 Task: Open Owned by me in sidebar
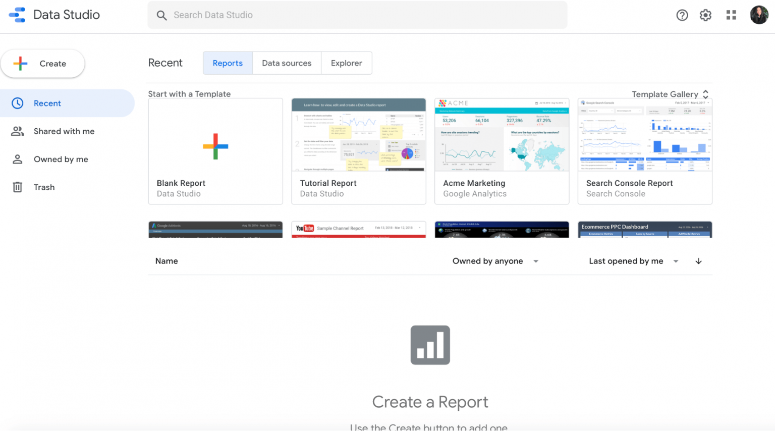click(x=61, y=159)
